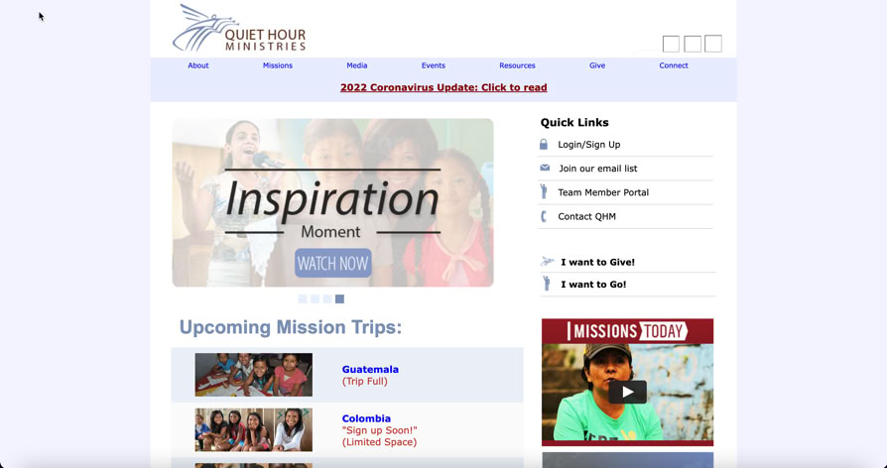This screenshot has width=887, height=468.
Task: Open the 2022 Coronavirus Update link
Action: click(x=443, y=87)
